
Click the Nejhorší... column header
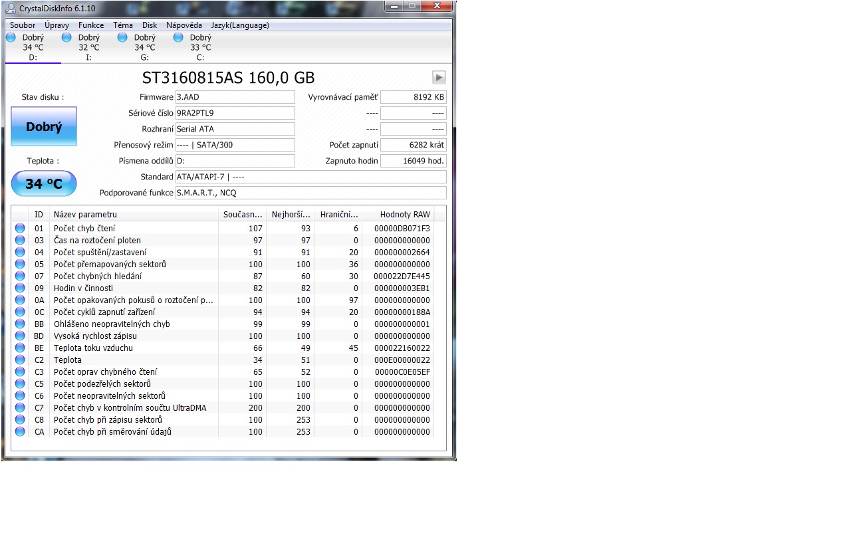(x=290, y=214)
